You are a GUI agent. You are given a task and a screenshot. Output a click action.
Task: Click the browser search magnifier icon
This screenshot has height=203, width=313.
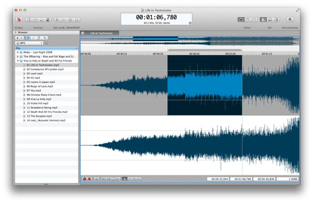45,38
